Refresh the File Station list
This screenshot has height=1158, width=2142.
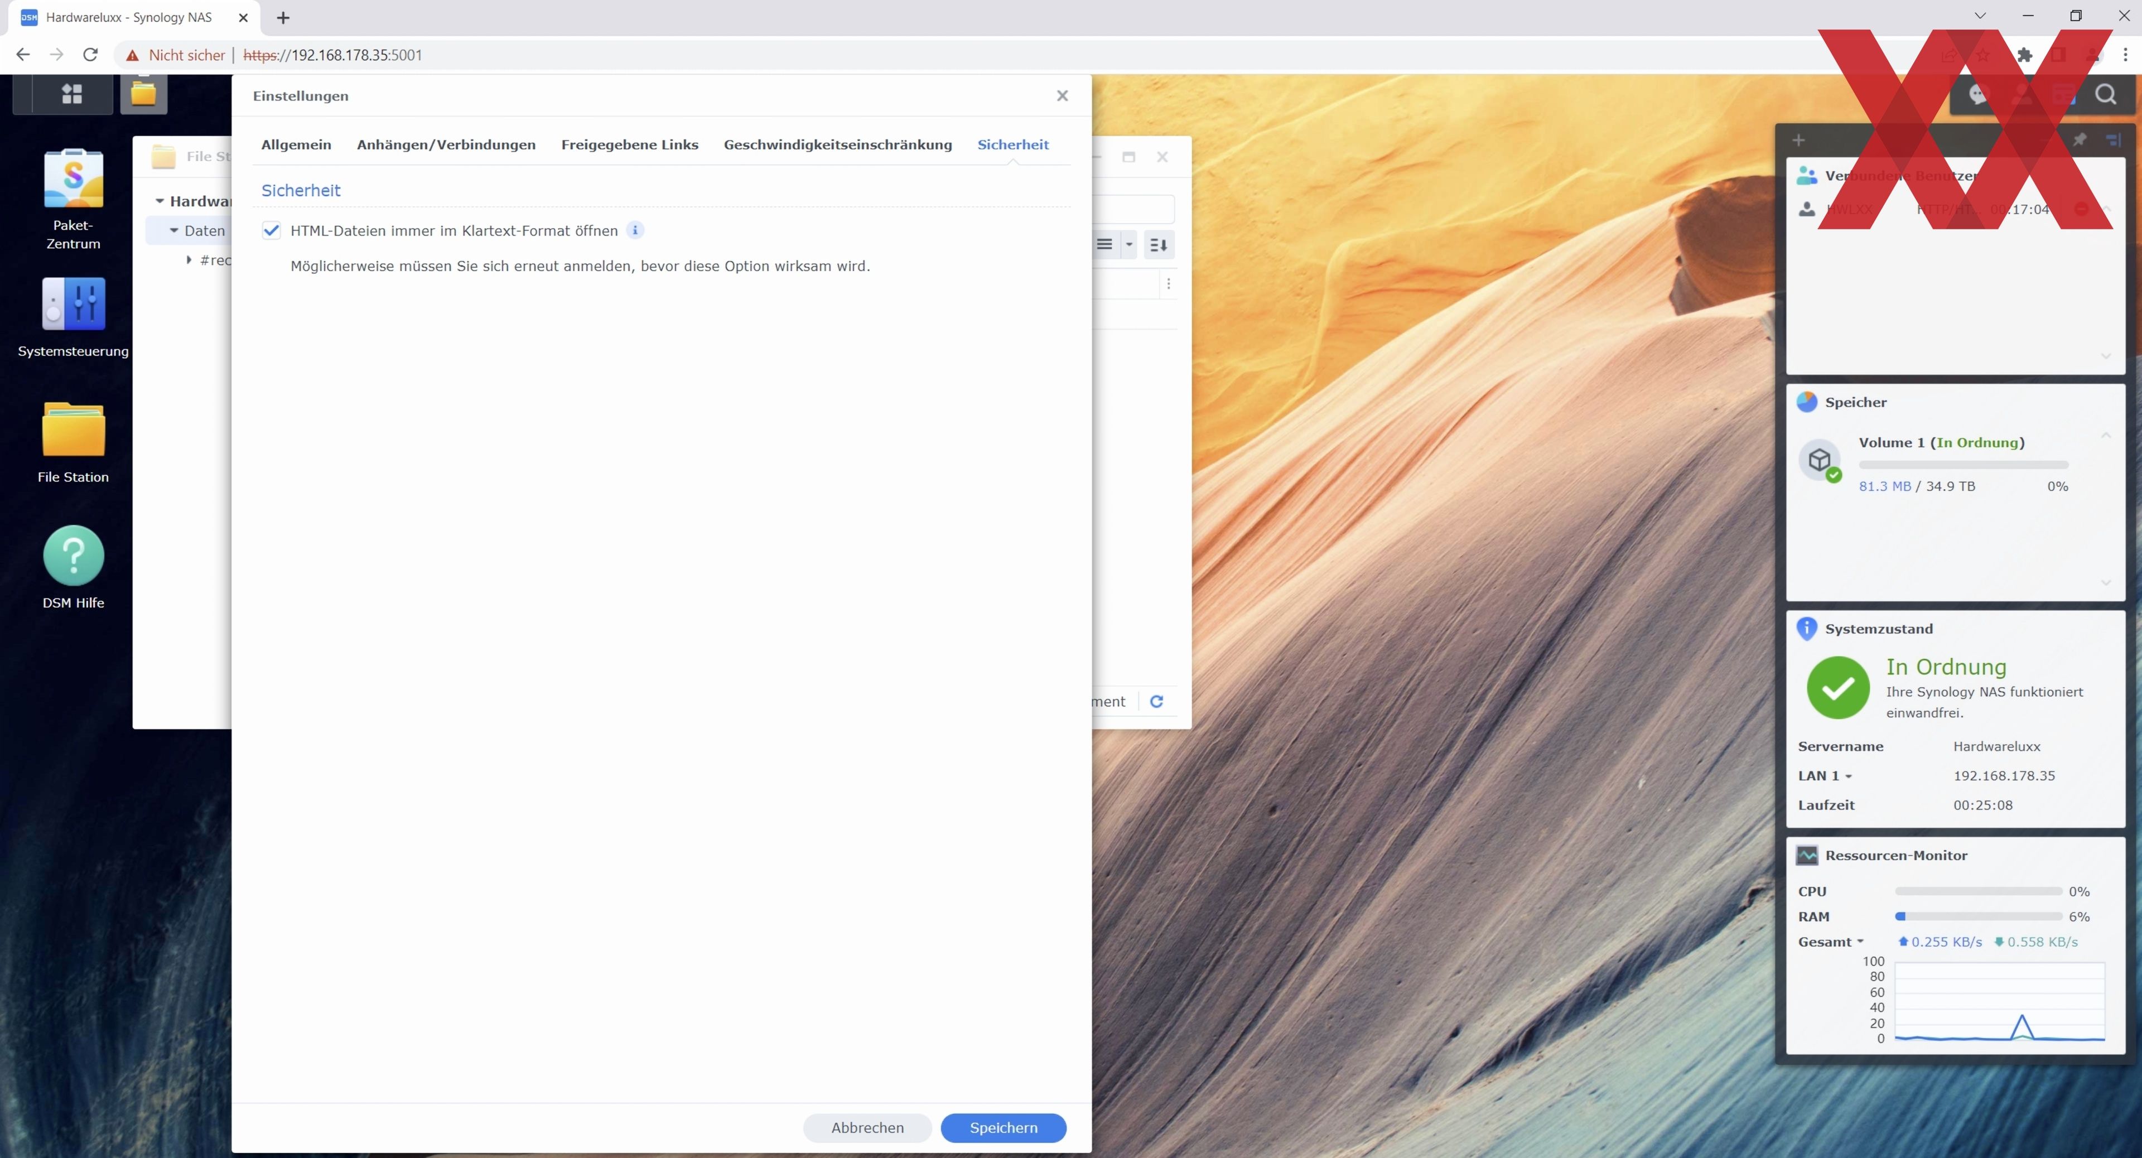[1157, 701]
